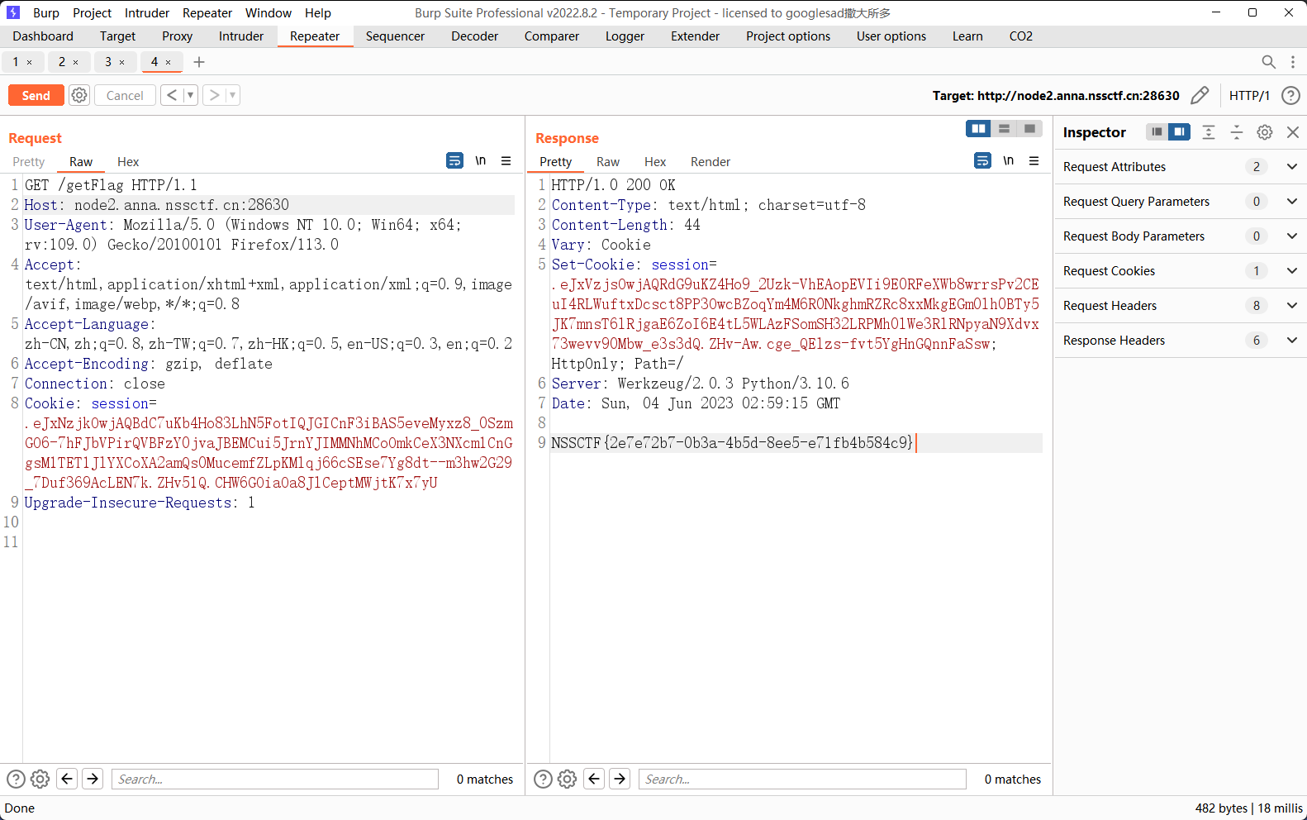
Task: Select top-bottom split layout view
Action: pyautogui.click(x=1004, y=129)
